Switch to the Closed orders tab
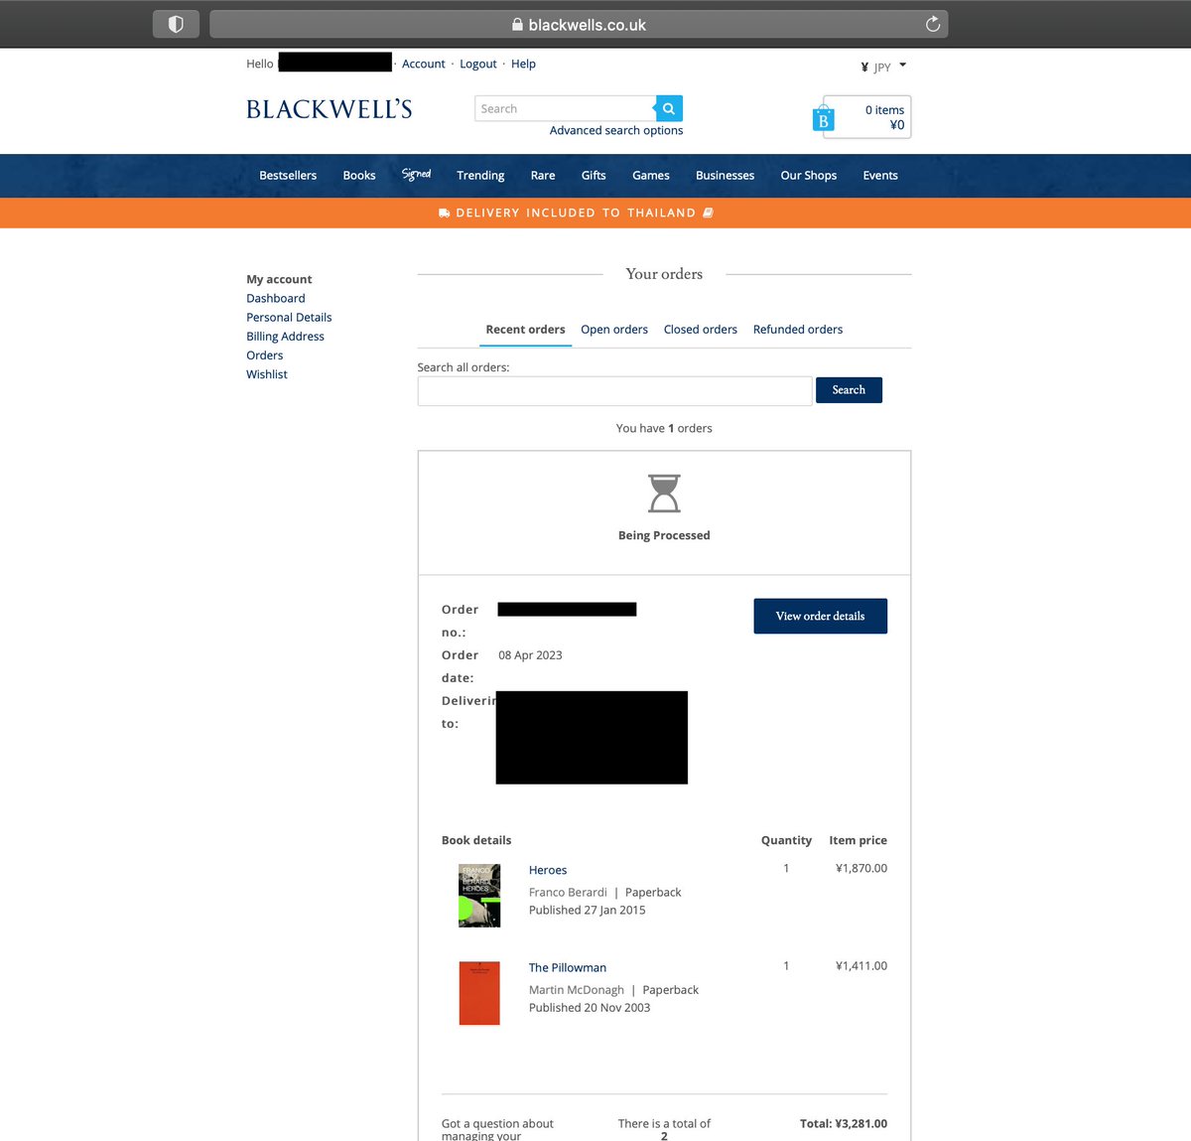The image size is (1191, 1141). tap(701, 330)
